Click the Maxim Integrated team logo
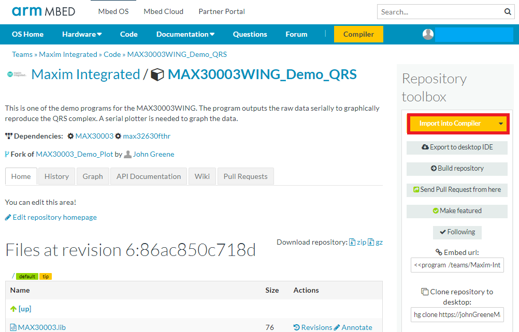 coord(17,74)
